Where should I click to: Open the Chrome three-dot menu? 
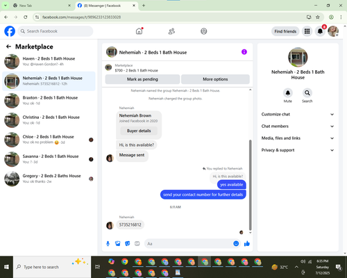point(341,17)
